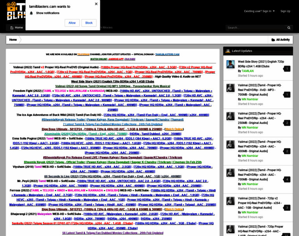
Task: Allow notifications from tamilblasters.cam
Action: [72, 23]
